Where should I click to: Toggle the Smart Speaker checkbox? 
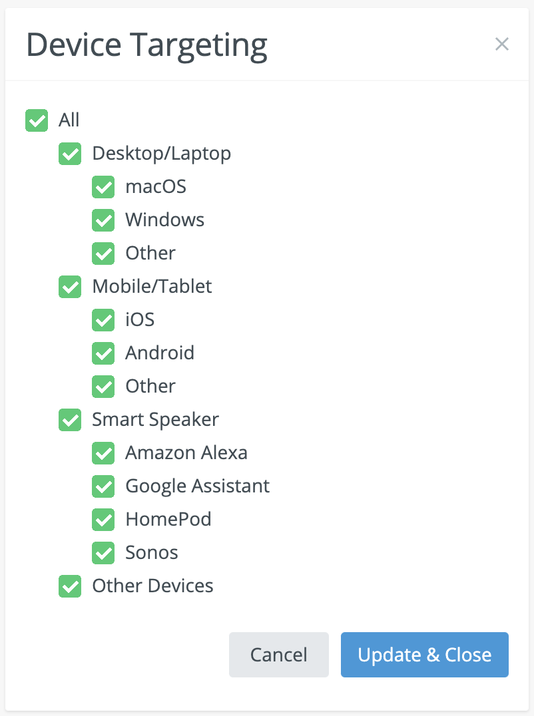pyautogui.click(x=70, y=420)
